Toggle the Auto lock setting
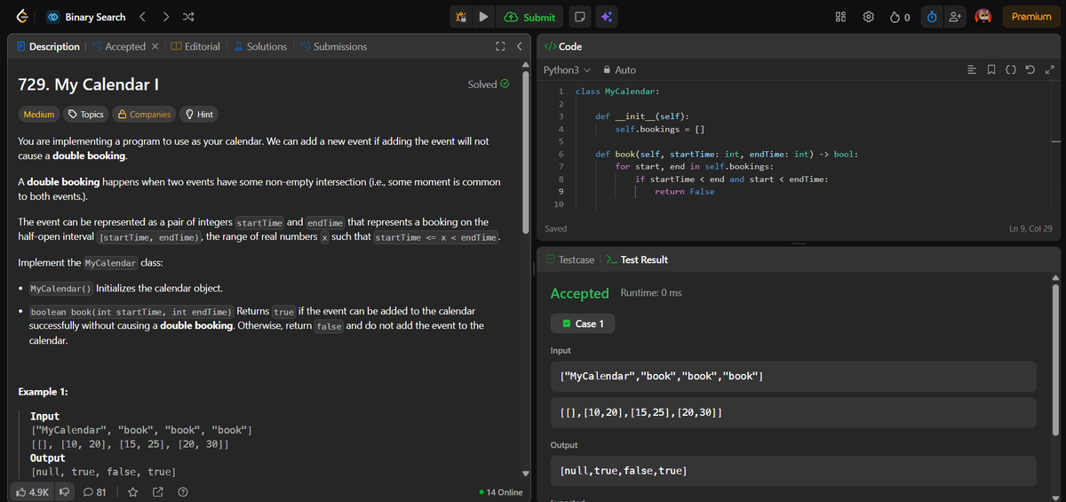1066x502 pixels. tap(619, 69)
